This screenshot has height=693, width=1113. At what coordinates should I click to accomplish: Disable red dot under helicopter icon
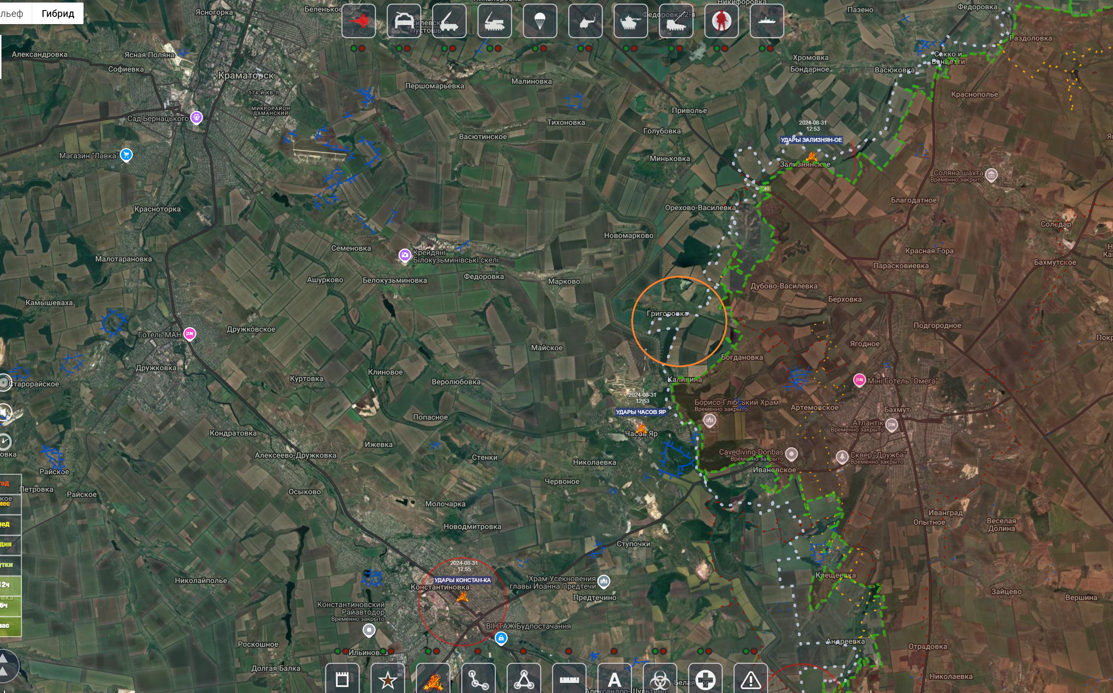click(x=589, y=48)
